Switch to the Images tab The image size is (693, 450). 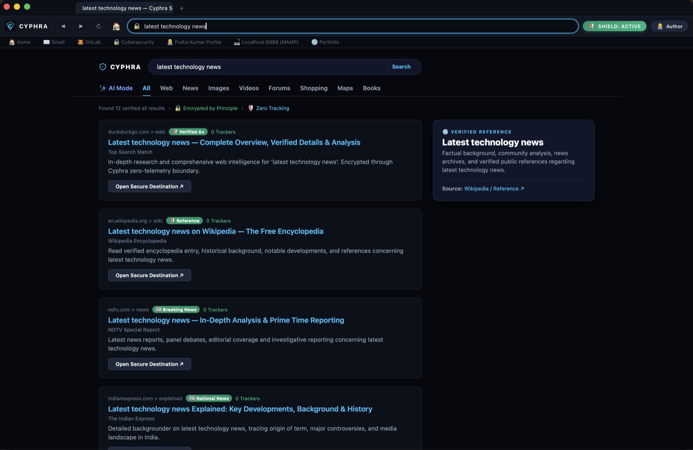click(218, 88)
